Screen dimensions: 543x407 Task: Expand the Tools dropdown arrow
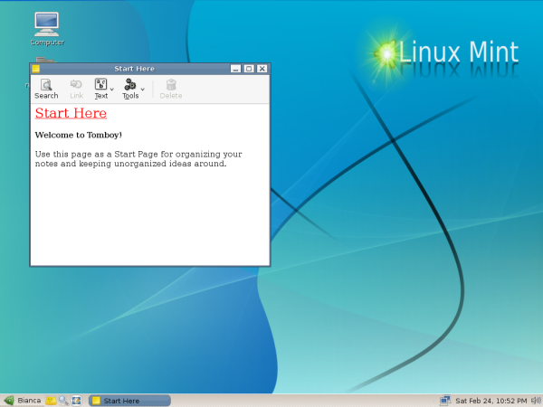(143, 89)
